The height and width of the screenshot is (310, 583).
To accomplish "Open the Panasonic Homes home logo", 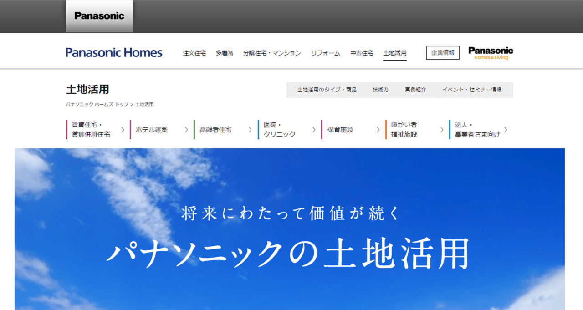I will point(114,52).
